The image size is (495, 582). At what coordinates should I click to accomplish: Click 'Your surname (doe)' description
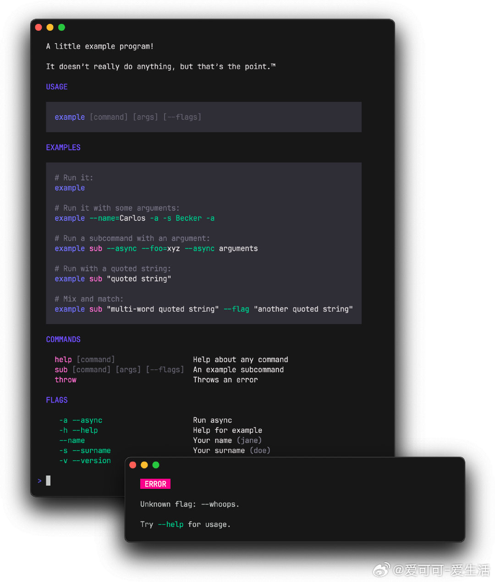pyautogui.click(x=232, y=450)
